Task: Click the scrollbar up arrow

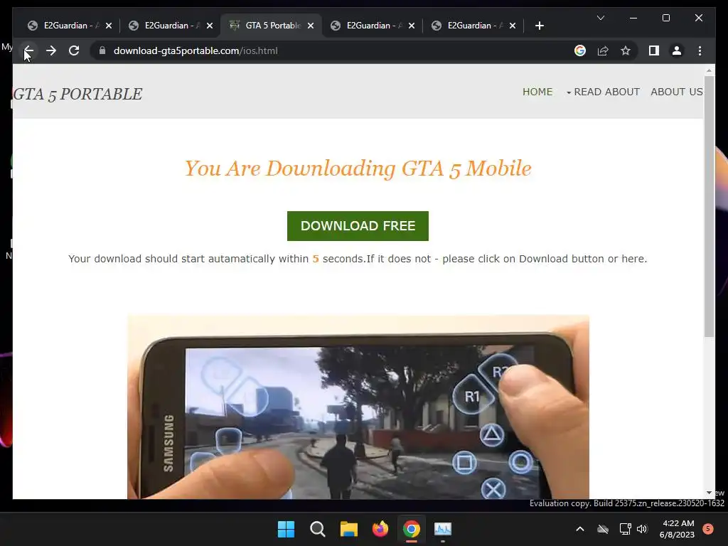Action: coord(709,70)
